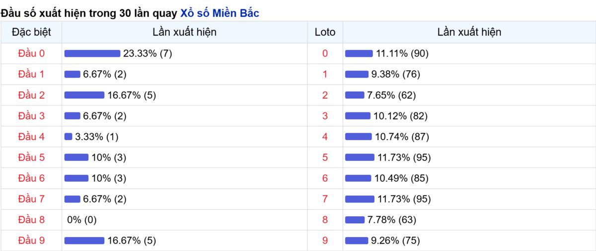Viewport: 596px width, 251px height.
Task: Click the Loto 5 bar with 95 appearances
Action: click(x=360, y=157)
